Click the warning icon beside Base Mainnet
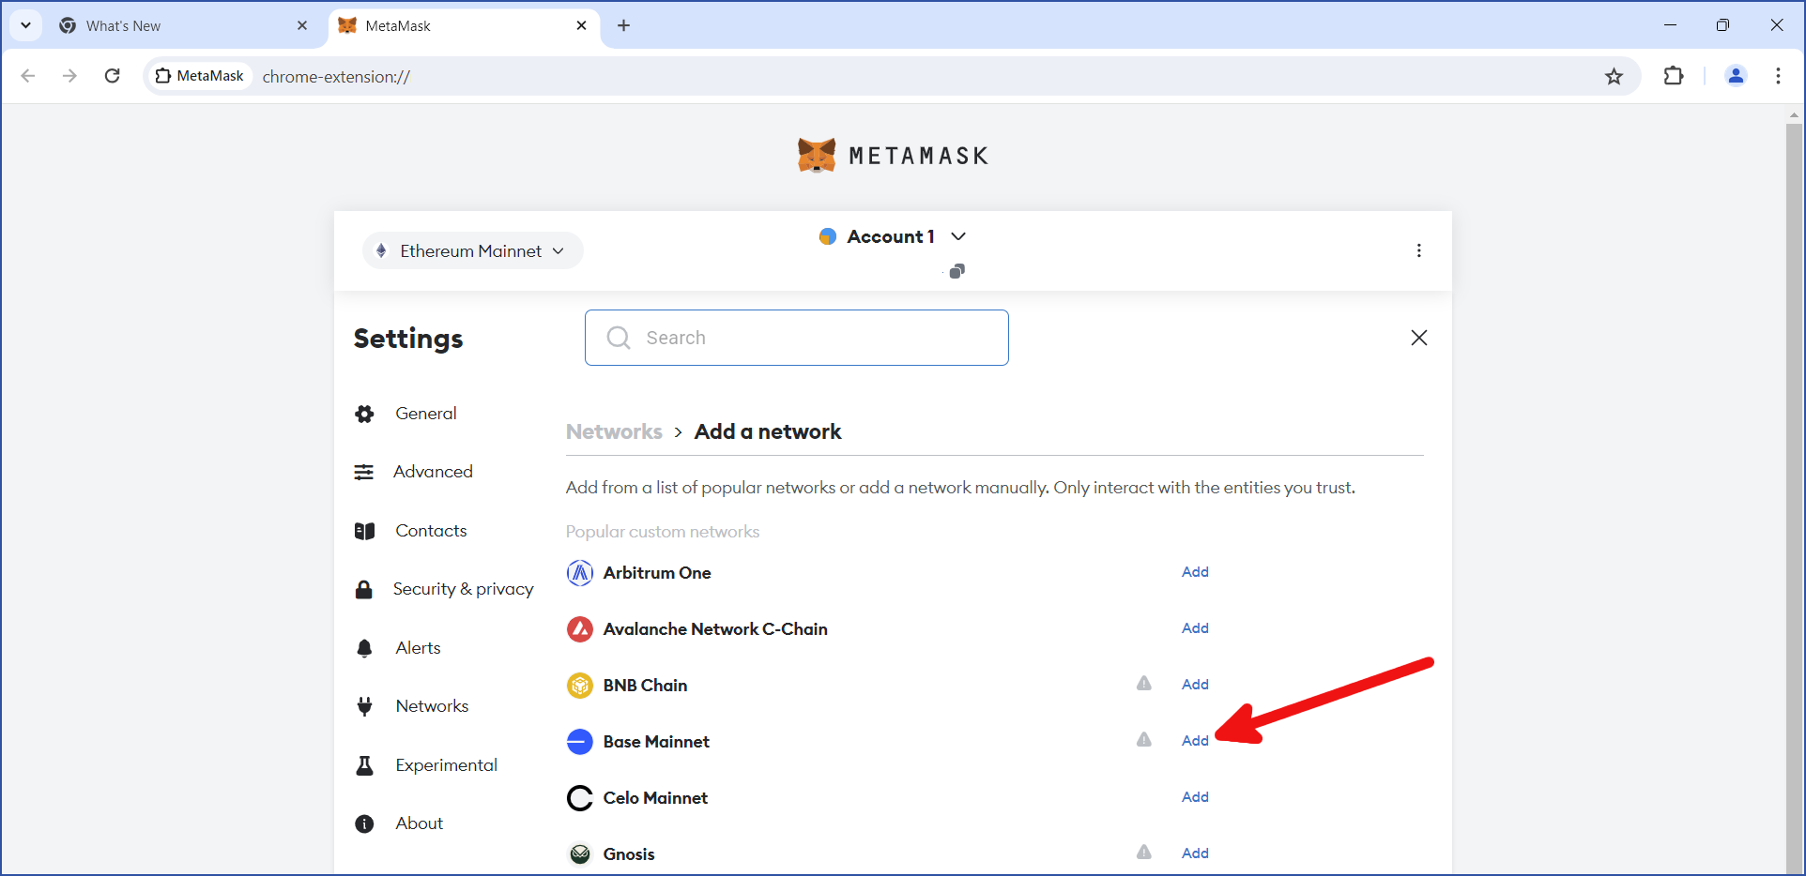 click(x=1143, y=740)
